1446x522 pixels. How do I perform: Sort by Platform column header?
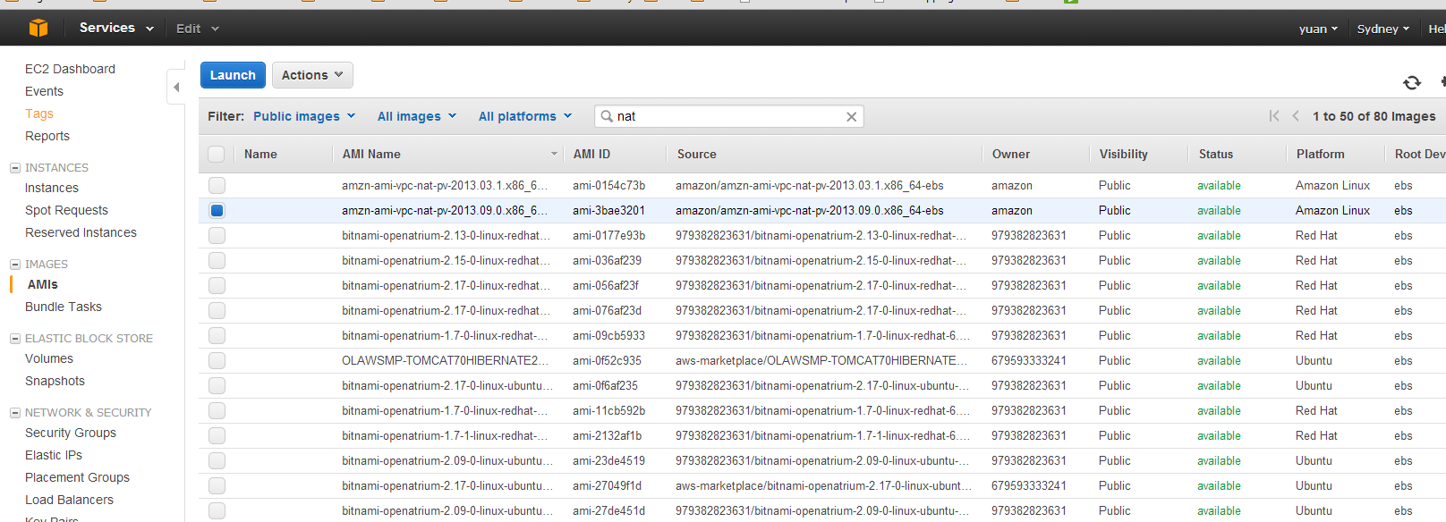pyautogui.click(x=1320, y=154)
